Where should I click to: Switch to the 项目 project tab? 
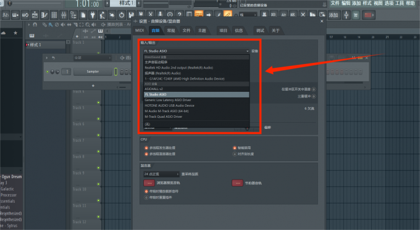(223, 30)
